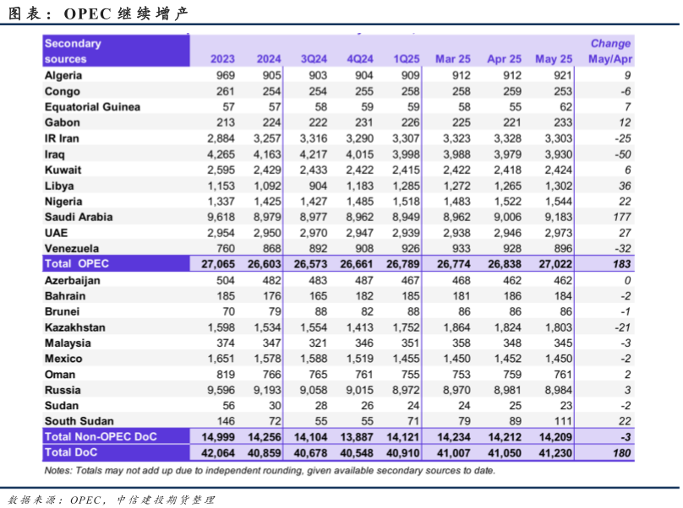
Task: Select the "Kazakhstan" row label
Action: pos(75,327)
